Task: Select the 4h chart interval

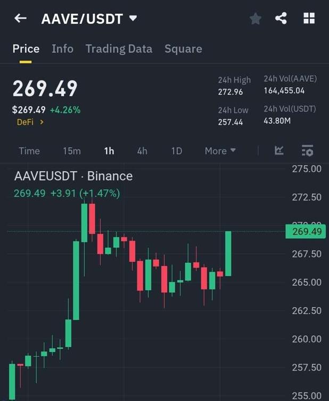Action: tap(142, 151)
